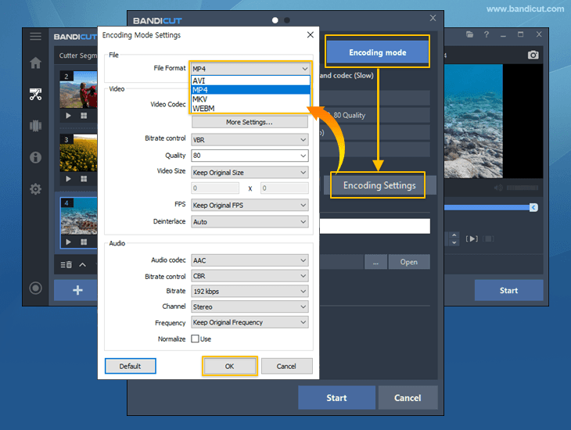Open the hamburger menu in Bandicut sidebar
This screenshot has height=430, width=571.
click(35, 36)
